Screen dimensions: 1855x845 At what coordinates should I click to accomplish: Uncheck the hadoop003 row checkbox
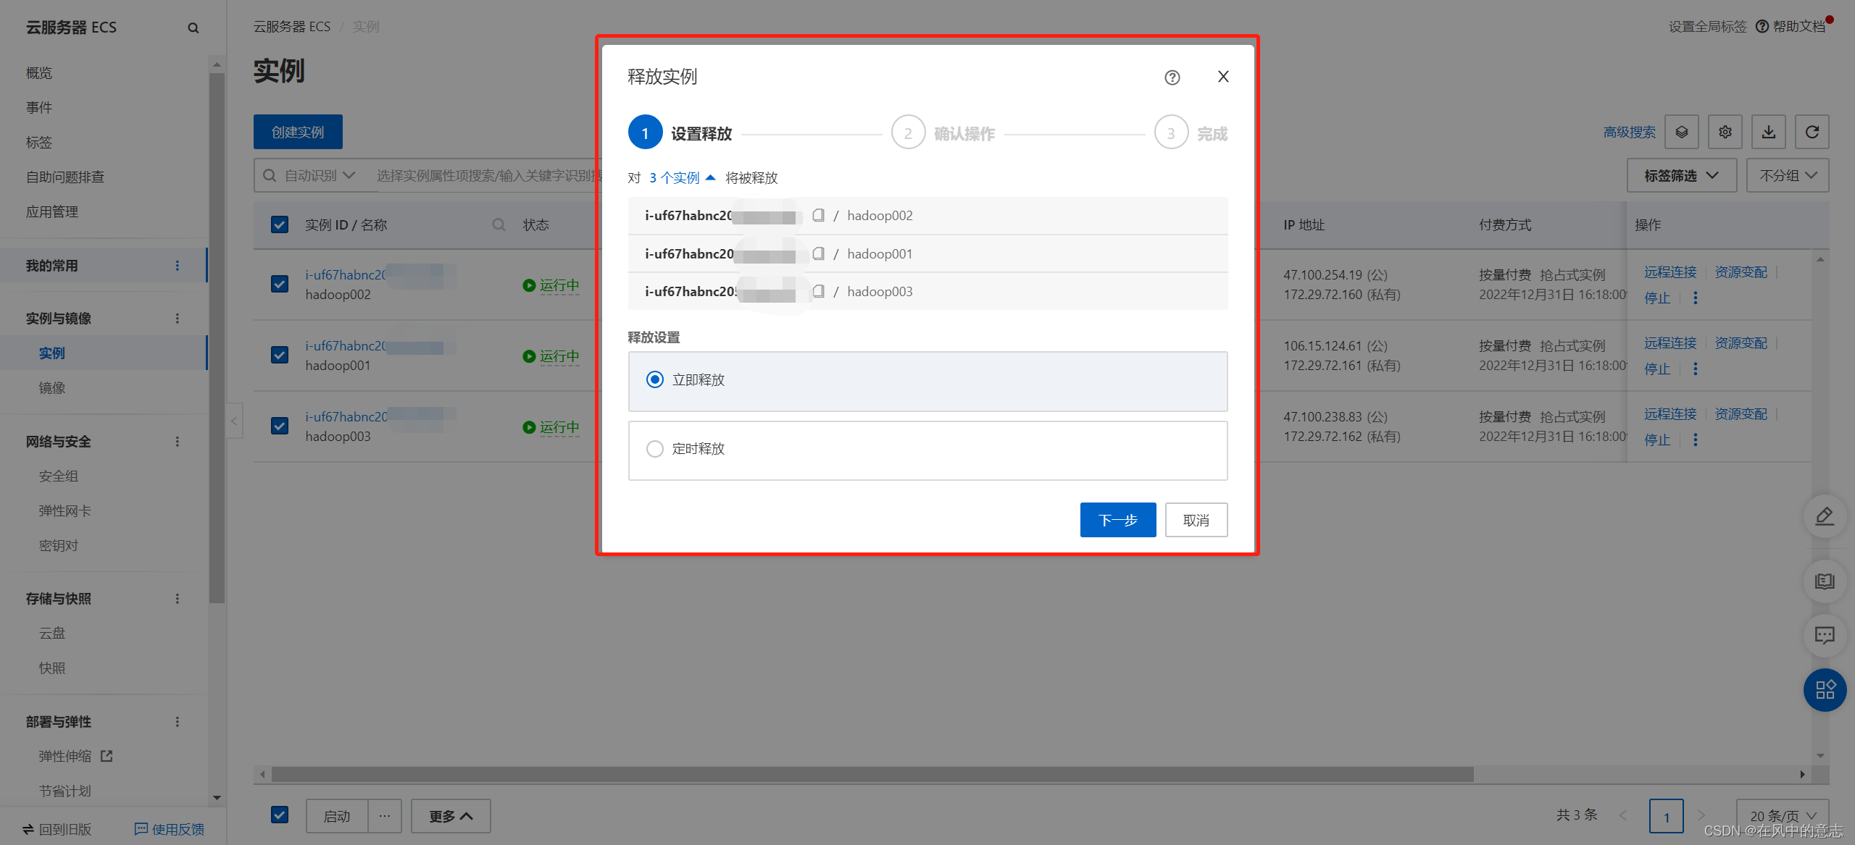click(x=280, y=426)
